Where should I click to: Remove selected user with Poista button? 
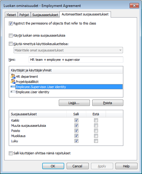coord(108,103)
